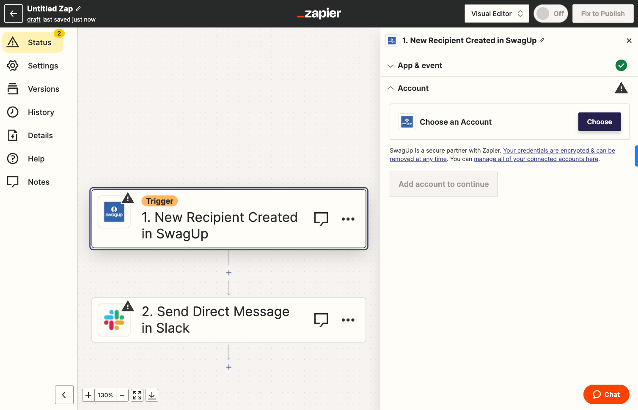Open Settings in the left sidebar

33,66
